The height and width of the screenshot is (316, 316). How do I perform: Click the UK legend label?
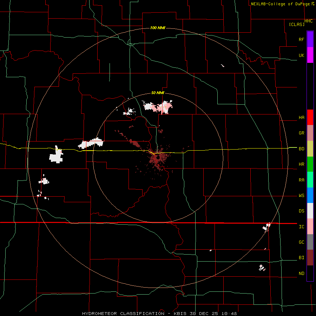coord(302,55)
